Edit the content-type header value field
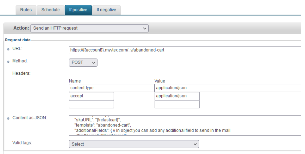Screen dimensions: 305x154 227,88
